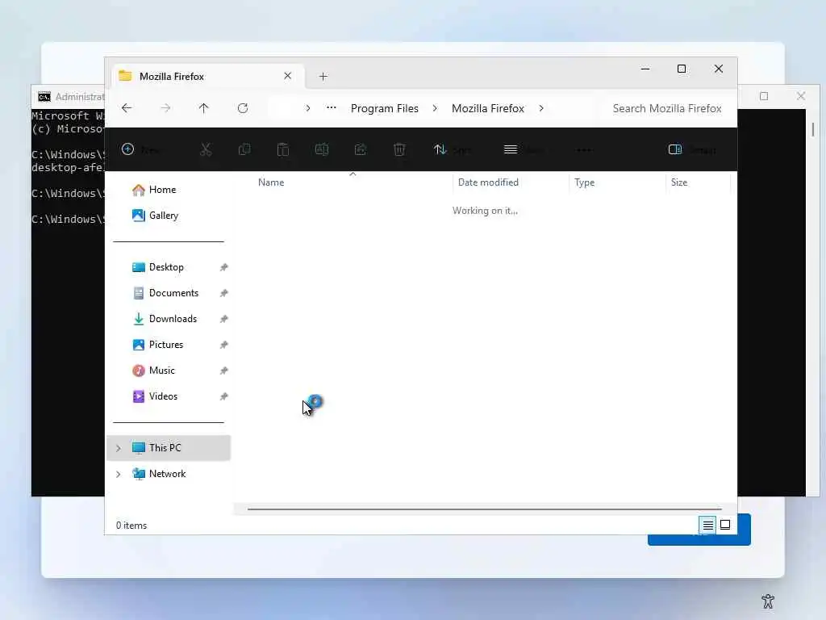Refresh the Mozilla Firefox folder
826x620 pixels.
point(243,108)
